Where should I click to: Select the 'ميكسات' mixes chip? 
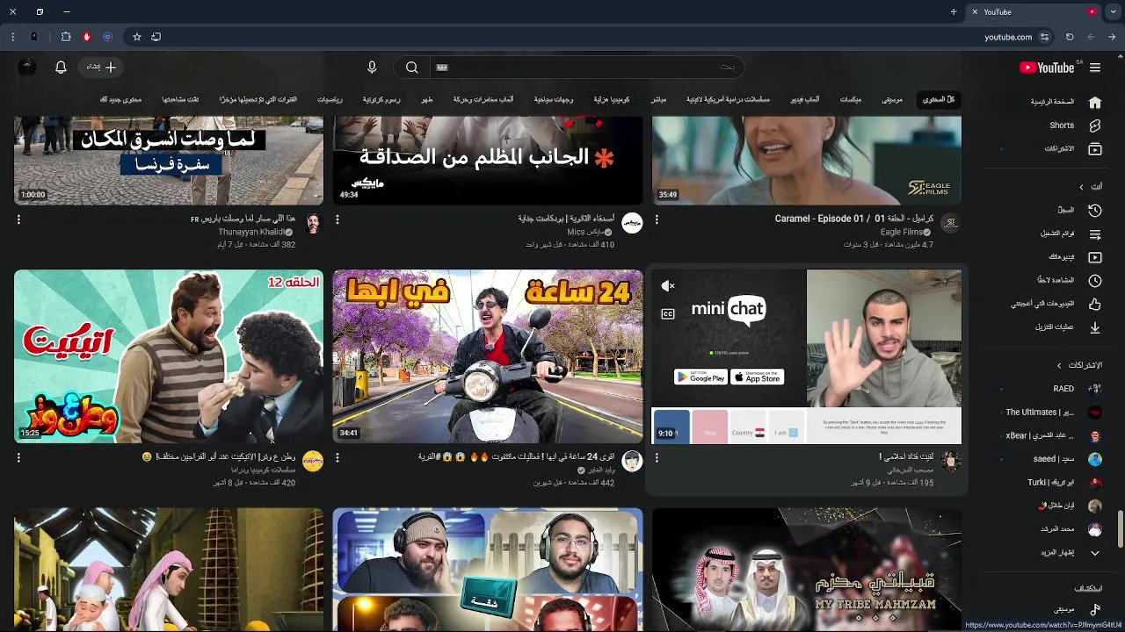850,100
